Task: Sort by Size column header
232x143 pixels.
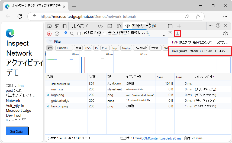Action: pos(165,77)
